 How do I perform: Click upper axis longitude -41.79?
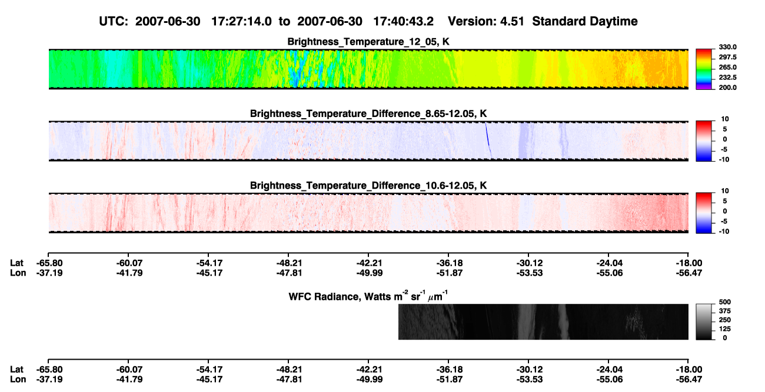(x=128, y=273)
